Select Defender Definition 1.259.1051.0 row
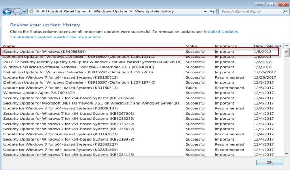290x170 pixels. 141,57
